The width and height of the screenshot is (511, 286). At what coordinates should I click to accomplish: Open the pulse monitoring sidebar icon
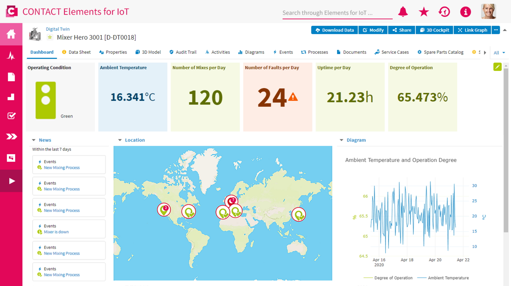(x=11, y=56)
